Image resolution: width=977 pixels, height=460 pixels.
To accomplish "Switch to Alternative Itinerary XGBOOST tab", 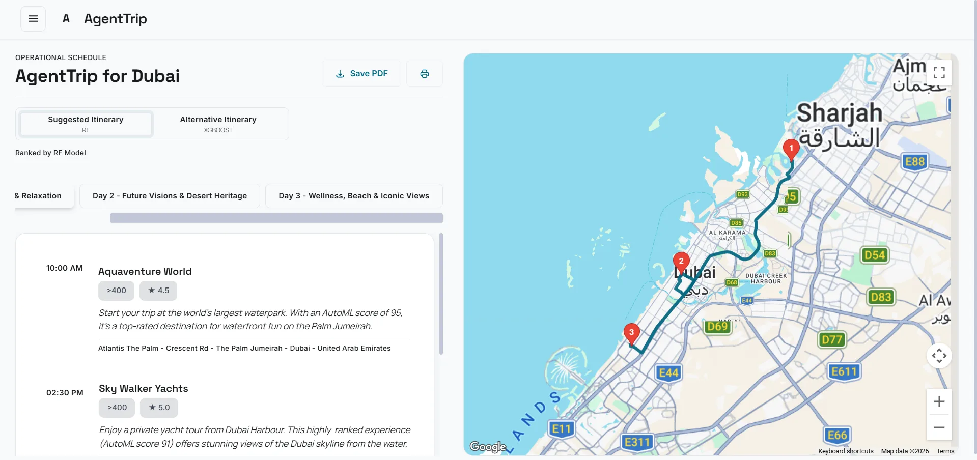I will click(218, 124).
